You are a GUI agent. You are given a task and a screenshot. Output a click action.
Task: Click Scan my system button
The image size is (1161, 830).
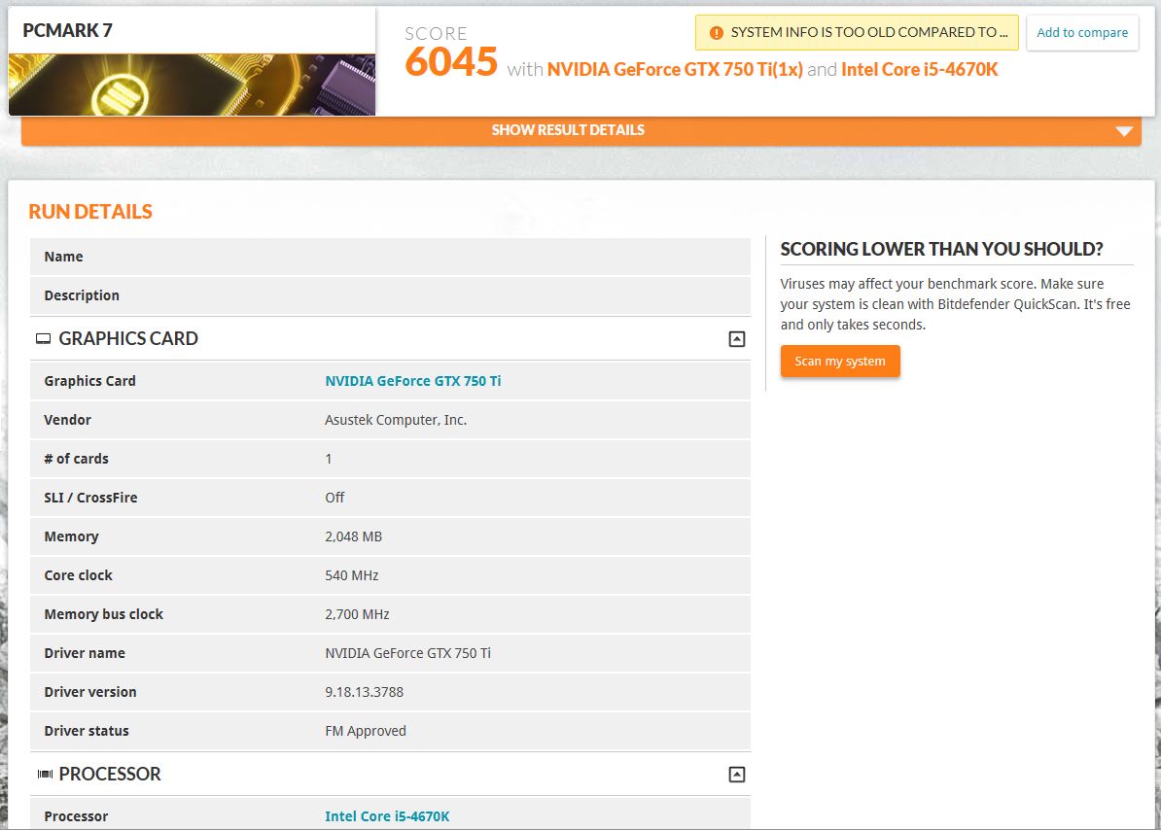840,361
